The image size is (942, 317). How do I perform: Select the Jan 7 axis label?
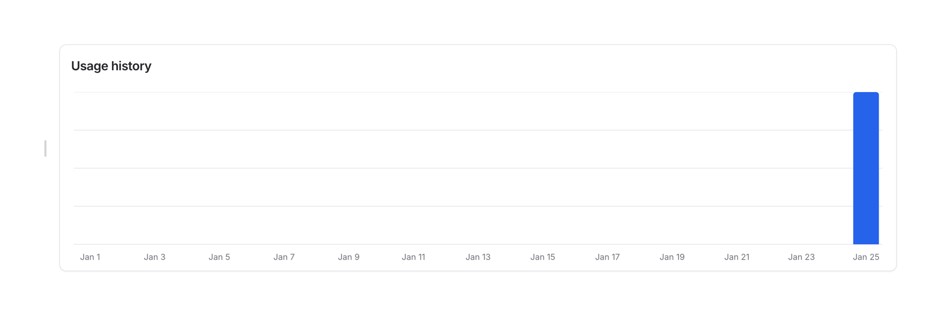284,257
